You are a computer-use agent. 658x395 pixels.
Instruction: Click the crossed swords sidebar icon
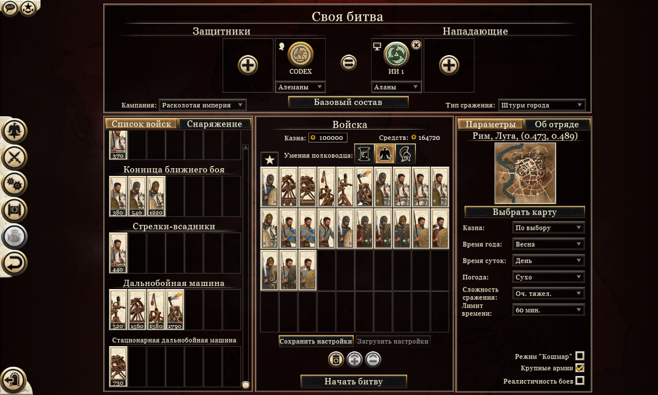click(x=14, y=157)
